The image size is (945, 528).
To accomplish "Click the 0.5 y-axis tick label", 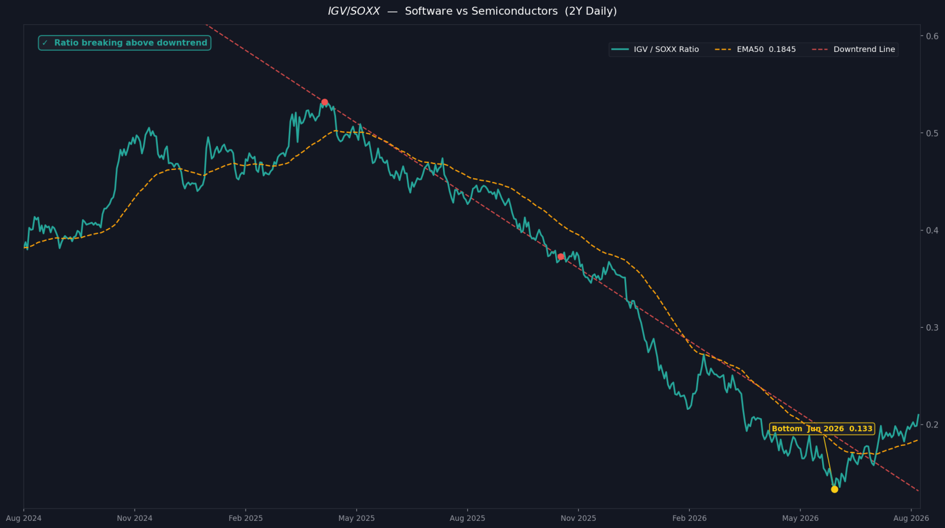I will 932,133.
